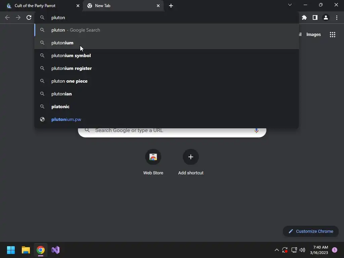The height and width of the screenshot is (258, 344).
Task: Open the Web Store shortcut
Action: click(153, 162)
